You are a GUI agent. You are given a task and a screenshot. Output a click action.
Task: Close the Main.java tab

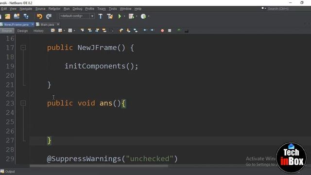coord(58,24)
